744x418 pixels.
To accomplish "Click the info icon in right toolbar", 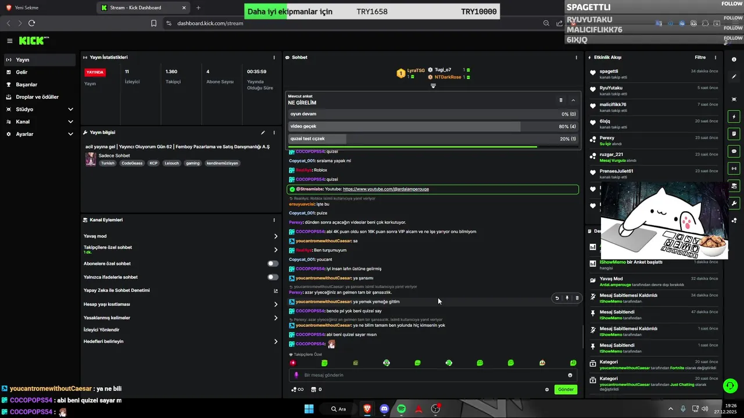I will coord(734,59).
